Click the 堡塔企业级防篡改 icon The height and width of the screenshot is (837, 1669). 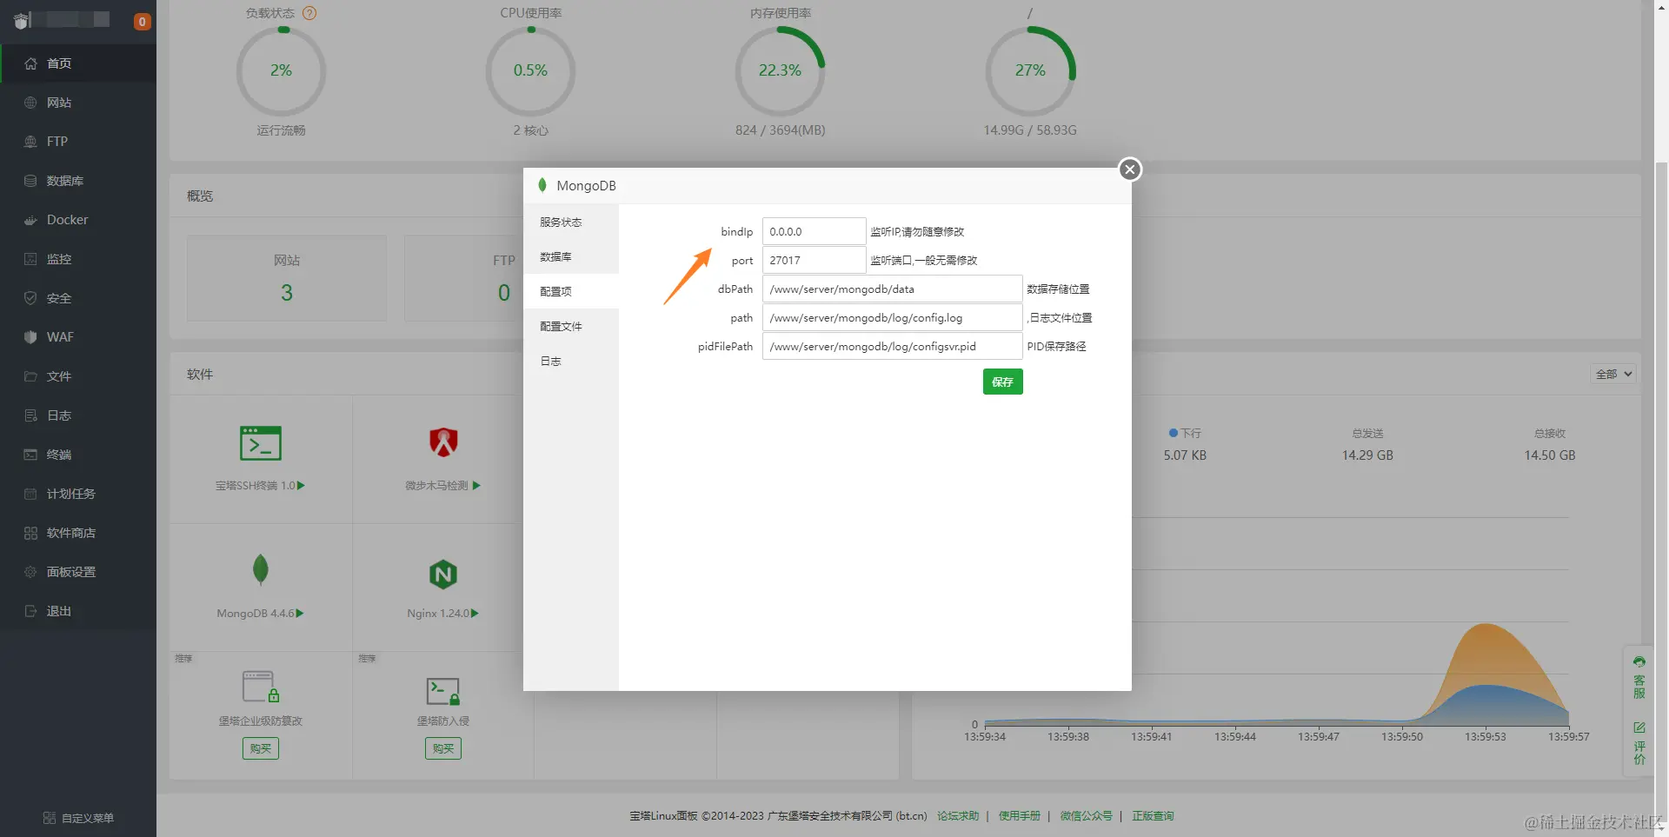click(261, 687)
